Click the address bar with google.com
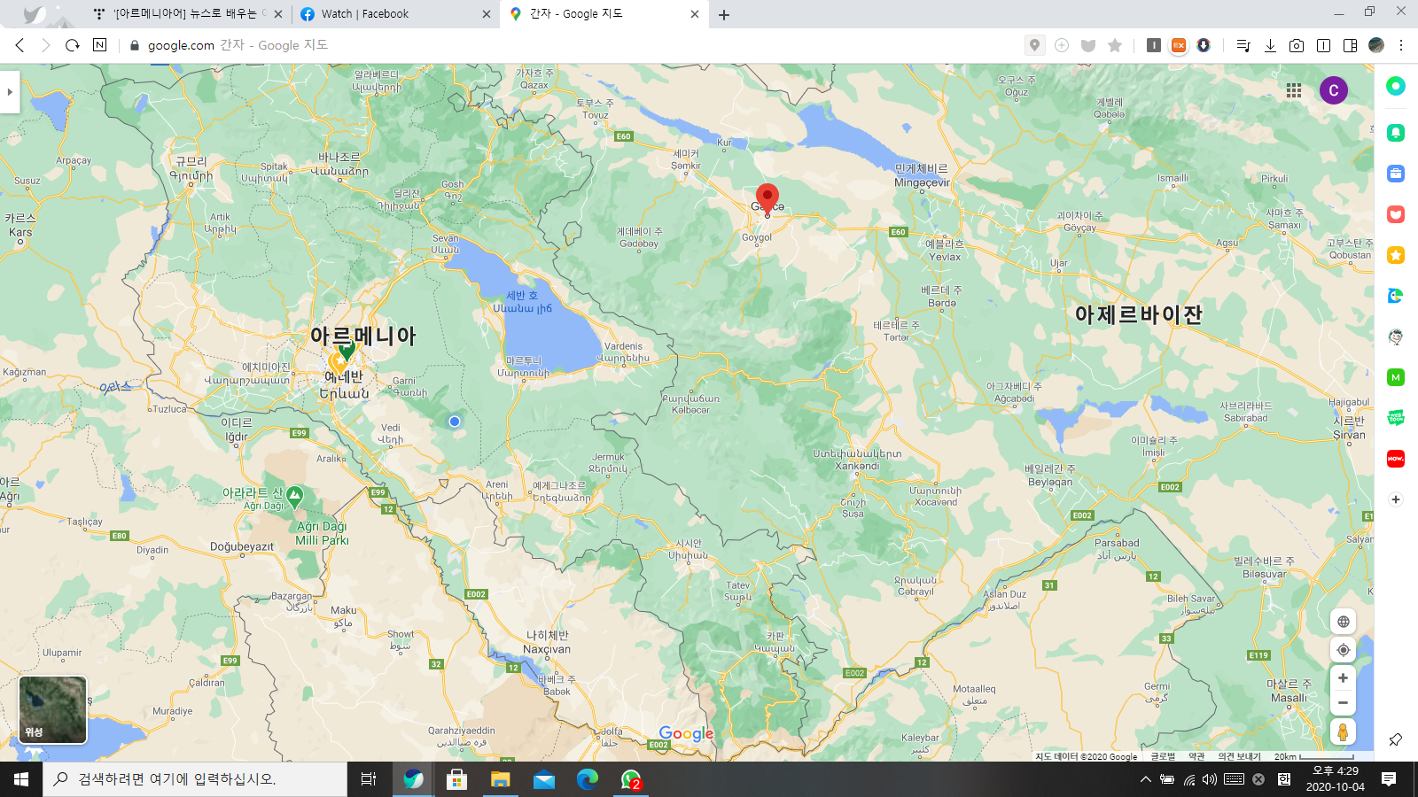Viewport: 1418px width, 797px height. point(567,45)
